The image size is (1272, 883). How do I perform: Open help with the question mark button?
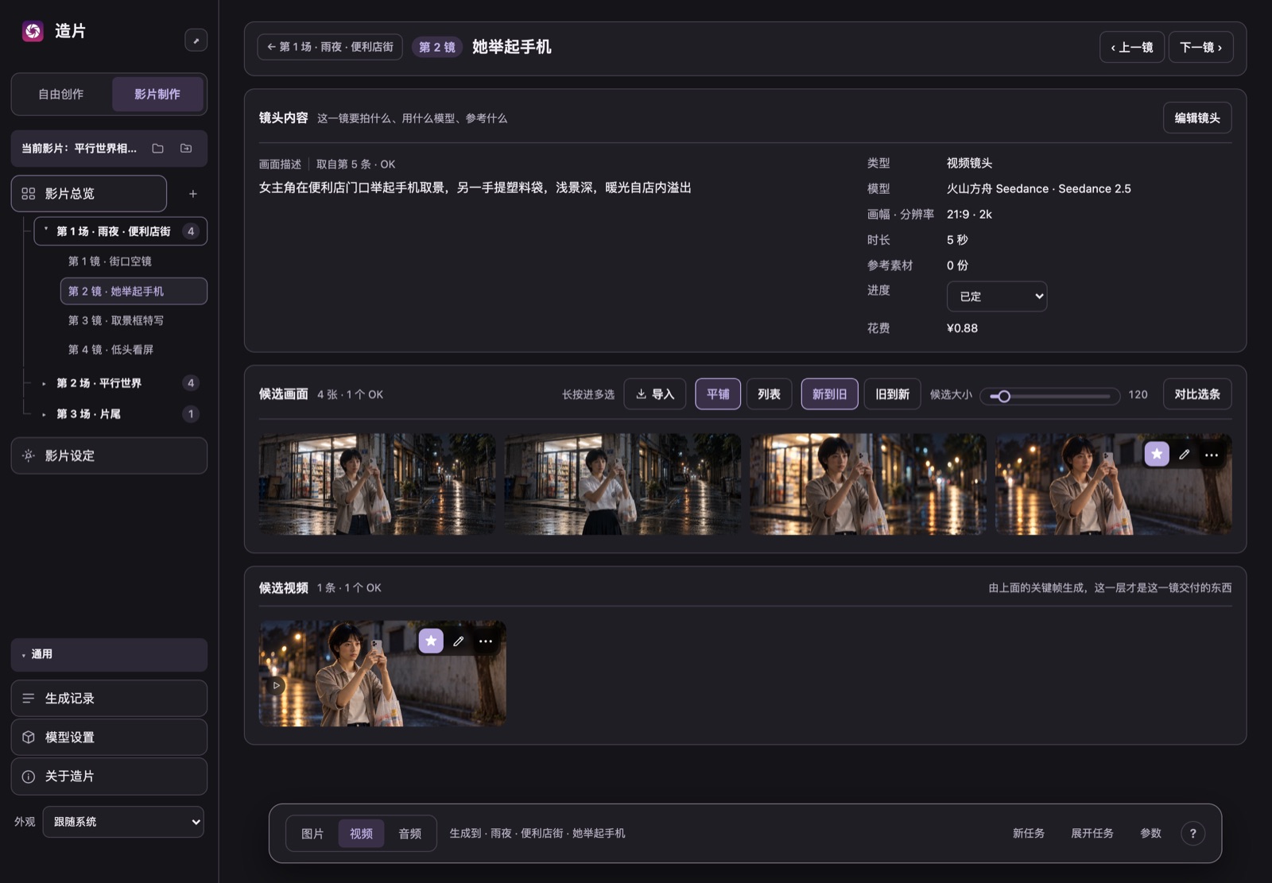1192,833
